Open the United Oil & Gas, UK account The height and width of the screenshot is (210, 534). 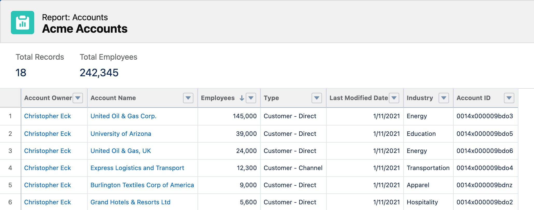[121, 151]
